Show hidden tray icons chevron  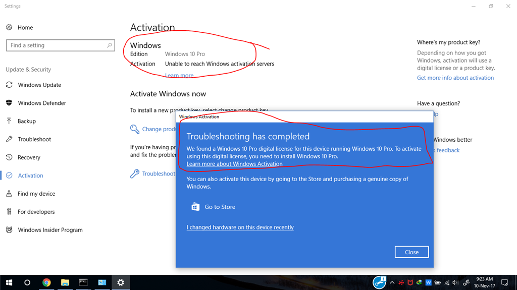[392, 282]
